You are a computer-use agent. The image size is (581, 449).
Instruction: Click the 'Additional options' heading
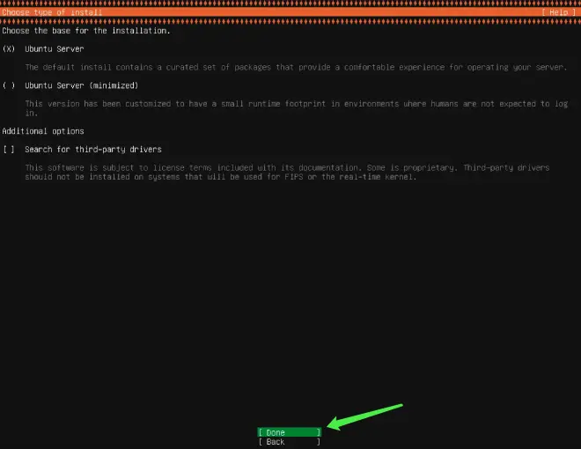(x=43, y=131)
